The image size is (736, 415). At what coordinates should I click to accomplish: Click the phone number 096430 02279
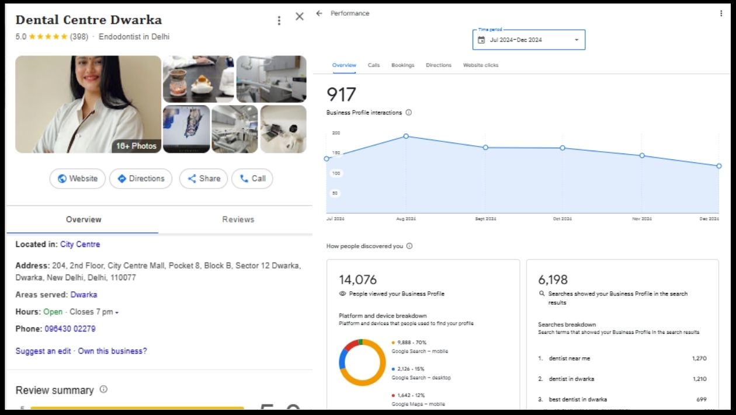[x=70, y=329]
